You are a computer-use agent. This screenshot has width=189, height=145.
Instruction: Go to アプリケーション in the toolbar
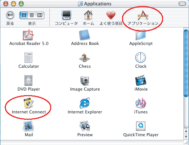[x=143, y=18]
